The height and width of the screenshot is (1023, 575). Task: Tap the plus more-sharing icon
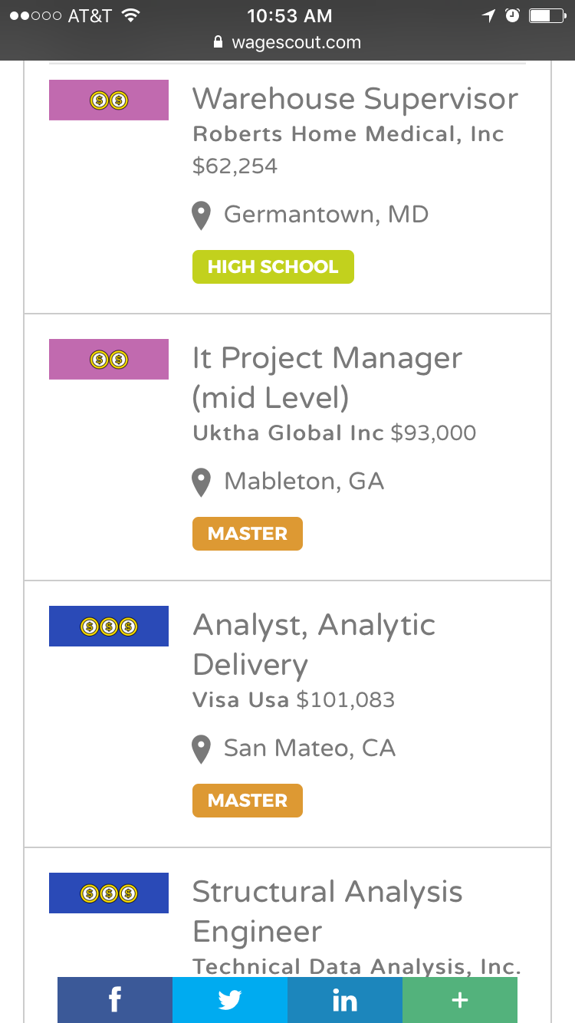click(460, 1000)
